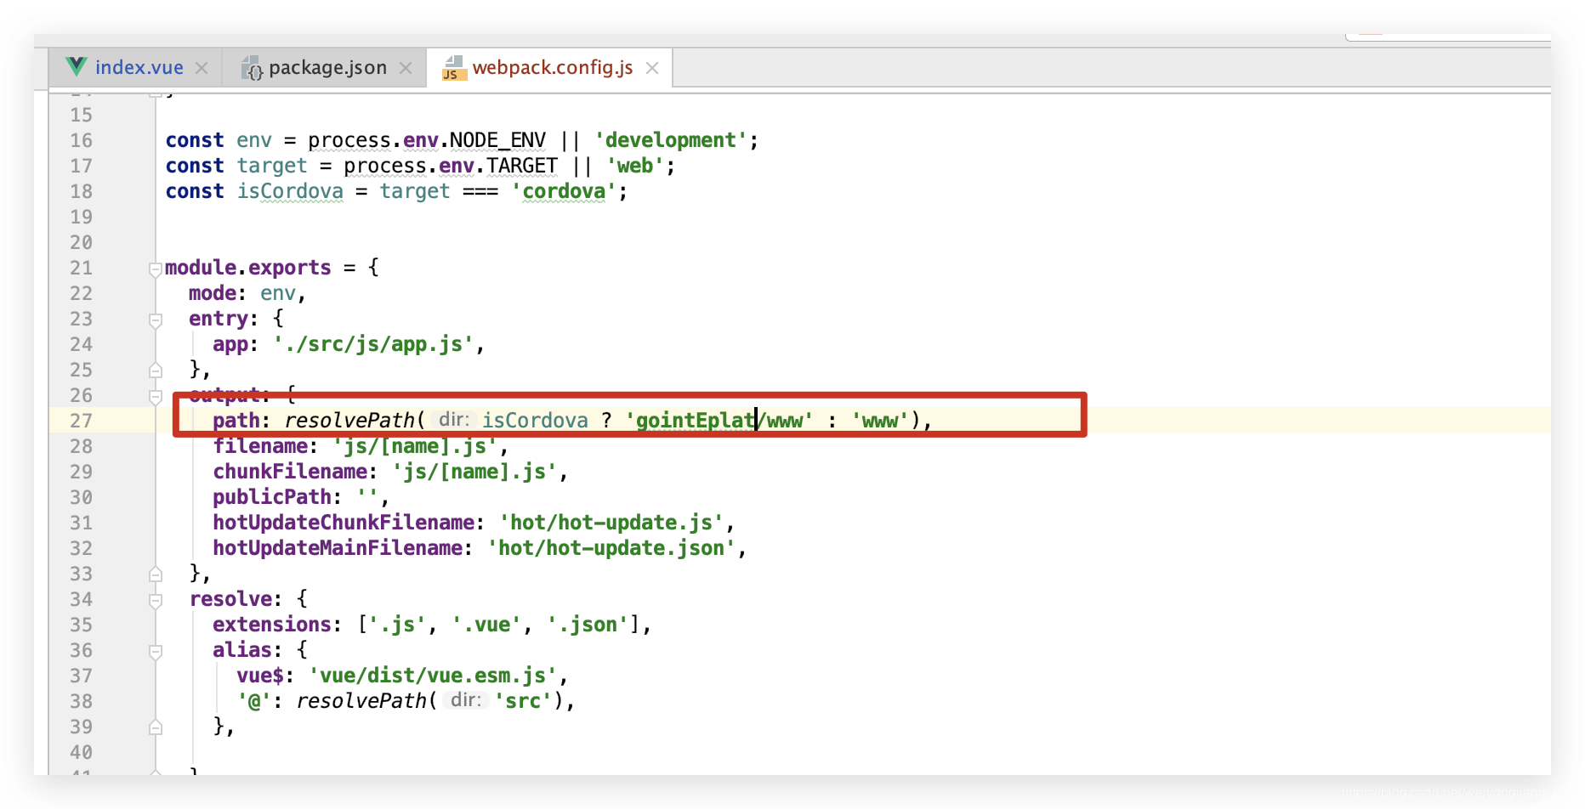Click line number 27 in the gutter
This screenshot has width=1585, height=809.
81,421
